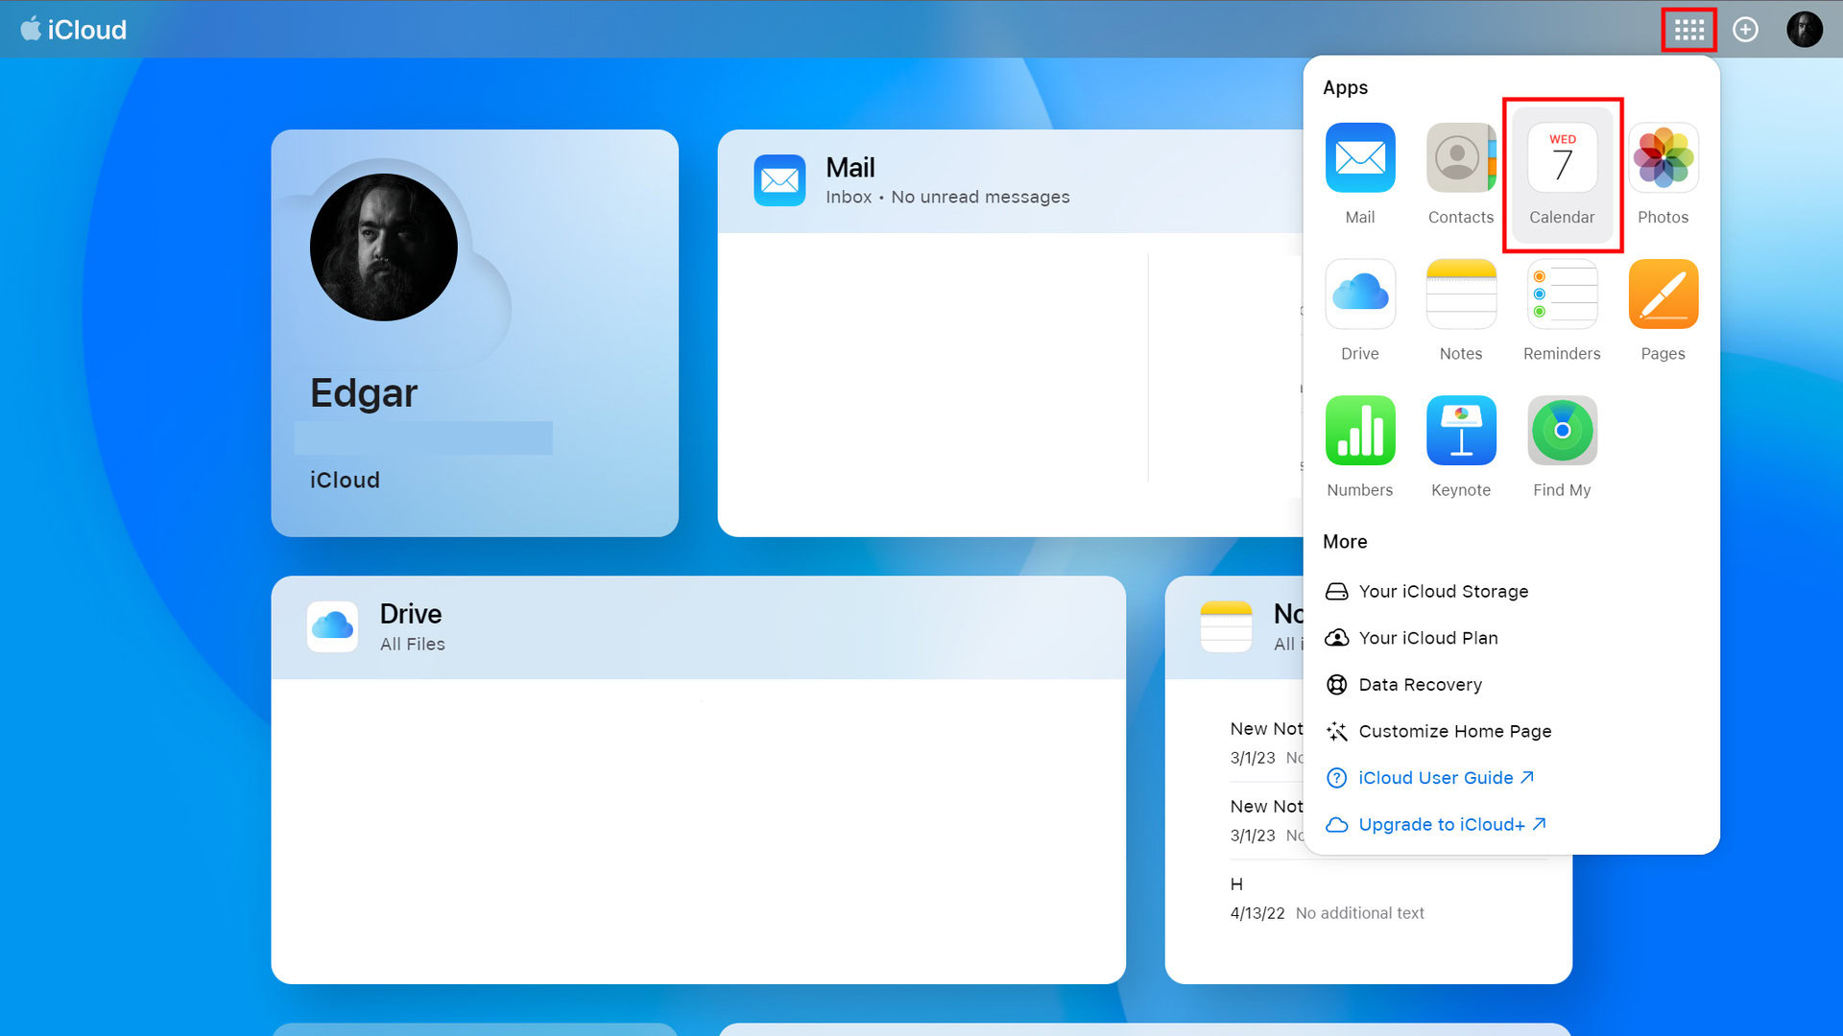Open the account profile avatar menu

pyautogui.click(x=1804, y=30)
